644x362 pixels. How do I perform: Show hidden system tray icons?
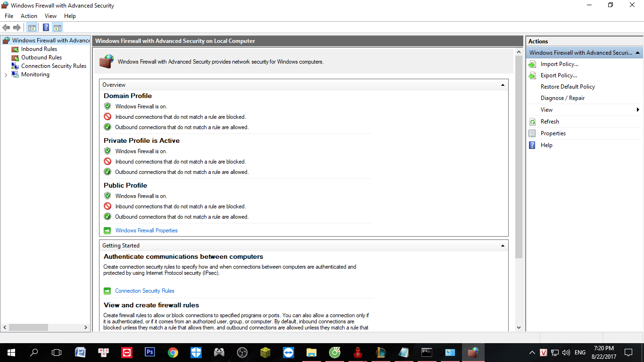(532, 352)
